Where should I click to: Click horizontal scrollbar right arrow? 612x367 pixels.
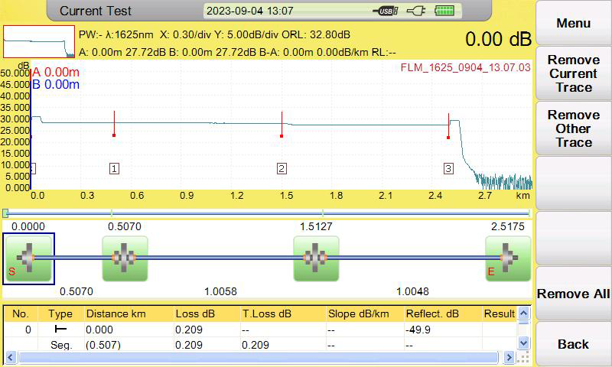point(509,357)
